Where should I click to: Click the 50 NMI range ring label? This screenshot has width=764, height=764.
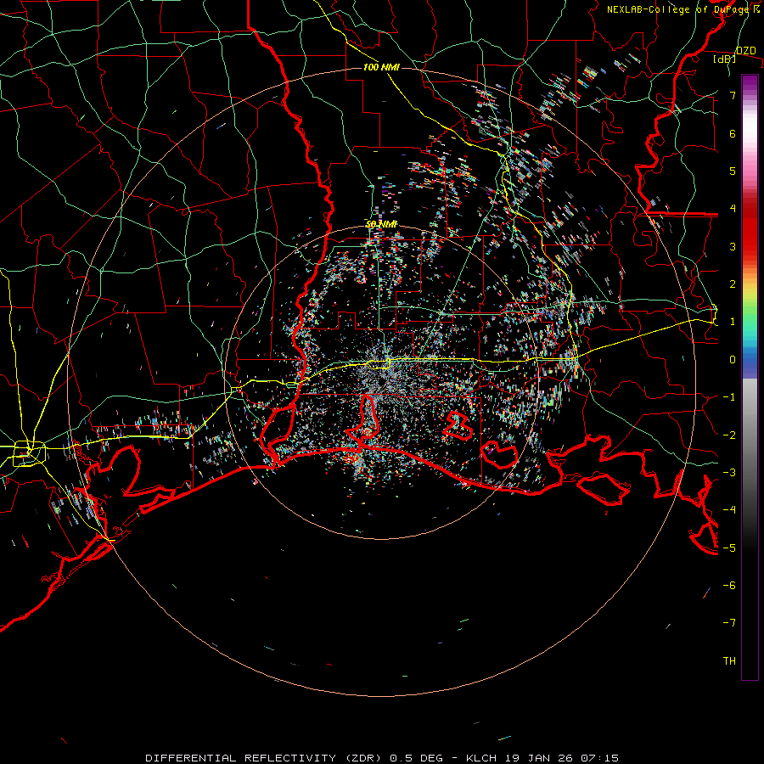381,224
